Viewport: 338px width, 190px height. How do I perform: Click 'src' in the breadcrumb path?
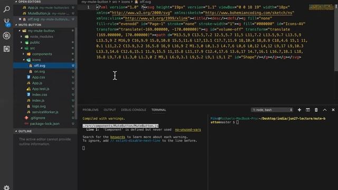click(x=115, y=2)
